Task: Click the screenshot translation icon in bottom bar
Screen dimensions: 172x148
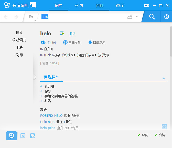Action: 32,136
